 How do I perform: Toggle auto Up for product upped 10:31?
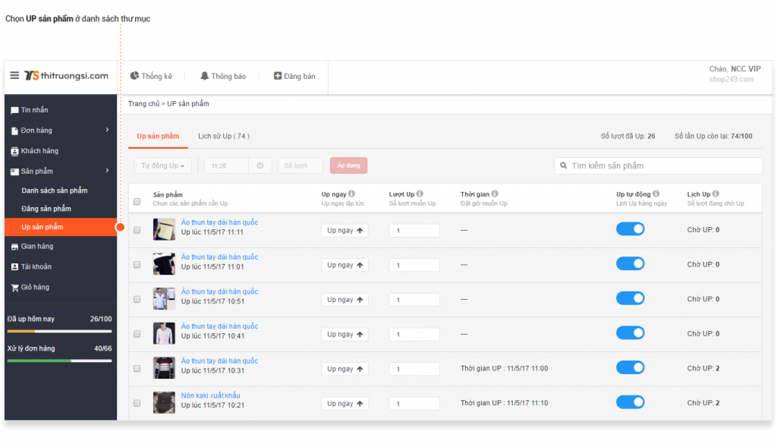pyautogui.click(x=631, y=367)
